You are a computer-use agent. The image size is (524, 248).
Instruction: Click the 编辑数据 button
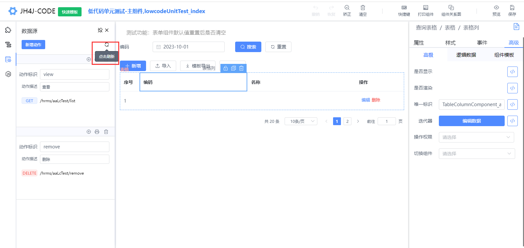click(x=472, y=121)
